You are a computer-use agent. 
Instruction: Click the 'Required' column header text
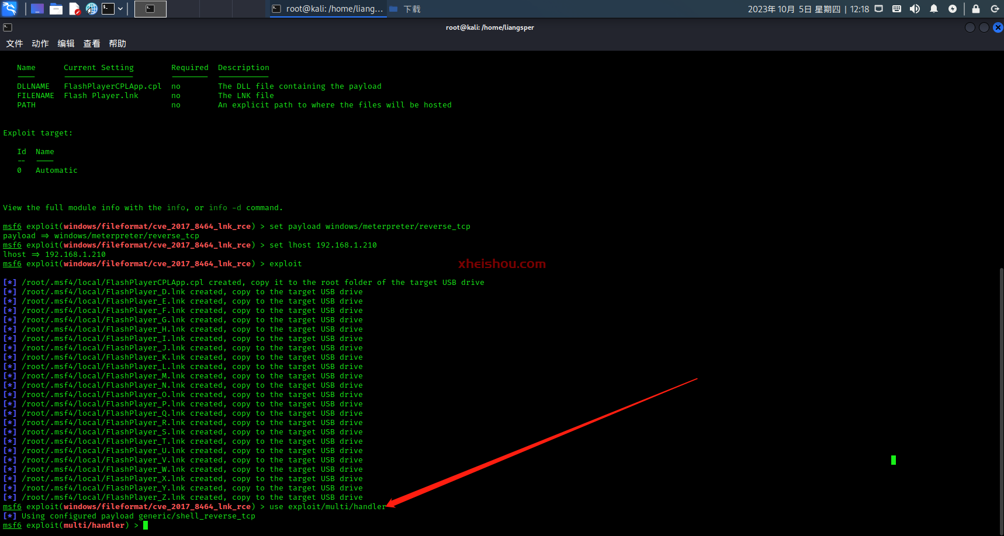tap(190, 68)
